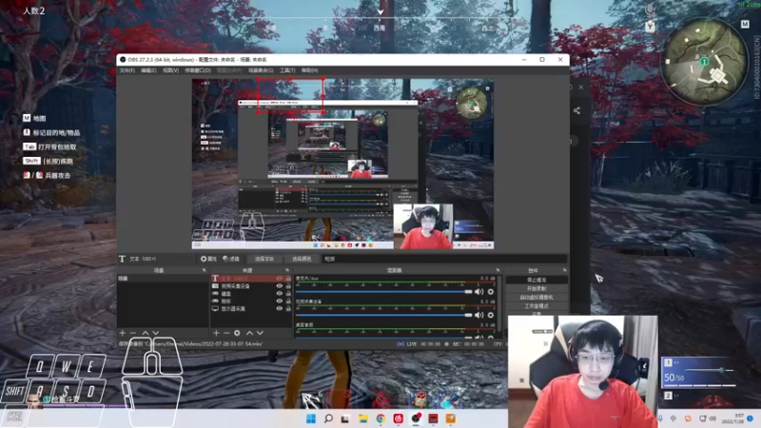
Task: Pop out the 混音器 dock panel icon
Action: 498,270
